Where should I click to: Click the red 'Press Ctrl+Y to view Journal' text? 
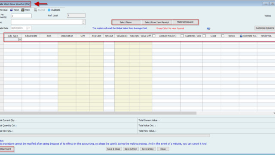[x=170, y=28]
